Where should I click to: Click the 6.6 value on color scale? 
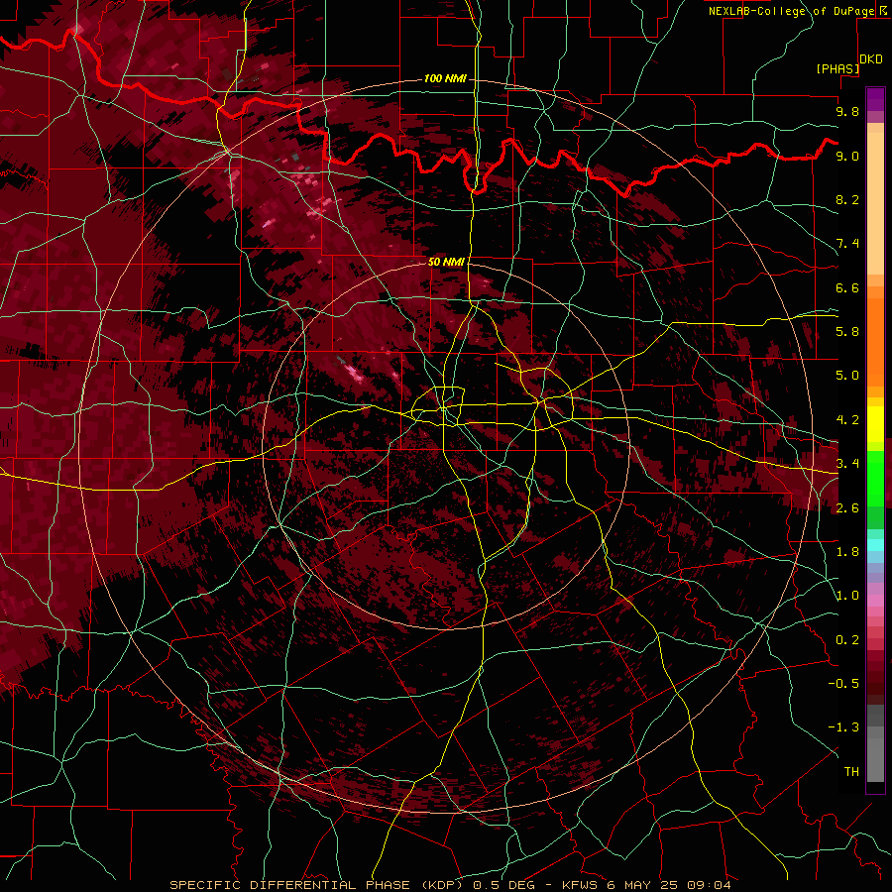pos(847,287)
